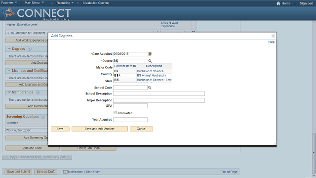The image size is (316, 178).
Task: Collapse the Memberships section
Action: point(9,92)
